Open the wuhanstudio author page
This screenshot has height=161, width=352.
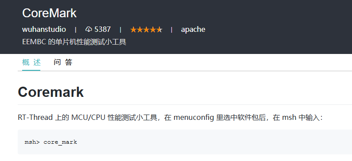coord(44,29)
